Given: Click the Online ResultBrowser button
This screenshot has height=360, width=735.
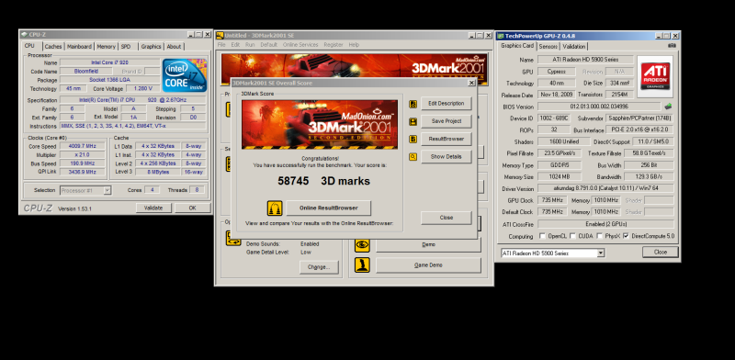Looking at the screenshot, I should click(x=329, y=208).
